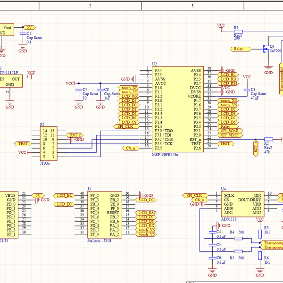283x283 pixels.
Task: Click the 'Stellaris - J2/J4' label
Action: (99, 241)
